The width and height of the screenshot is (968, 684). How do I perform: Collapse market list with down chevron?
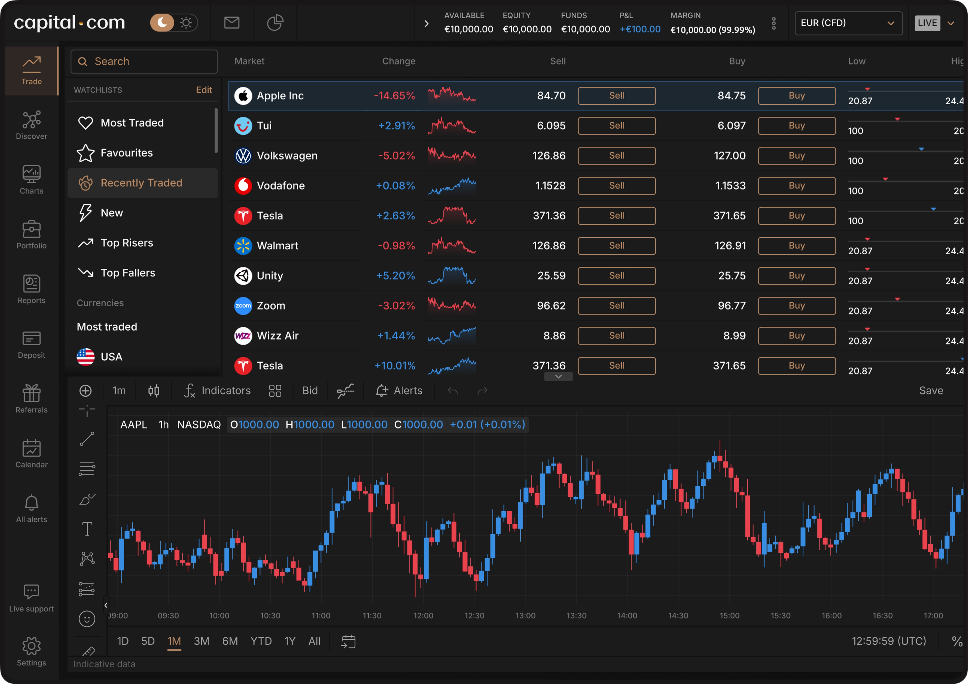pos(558,376)
